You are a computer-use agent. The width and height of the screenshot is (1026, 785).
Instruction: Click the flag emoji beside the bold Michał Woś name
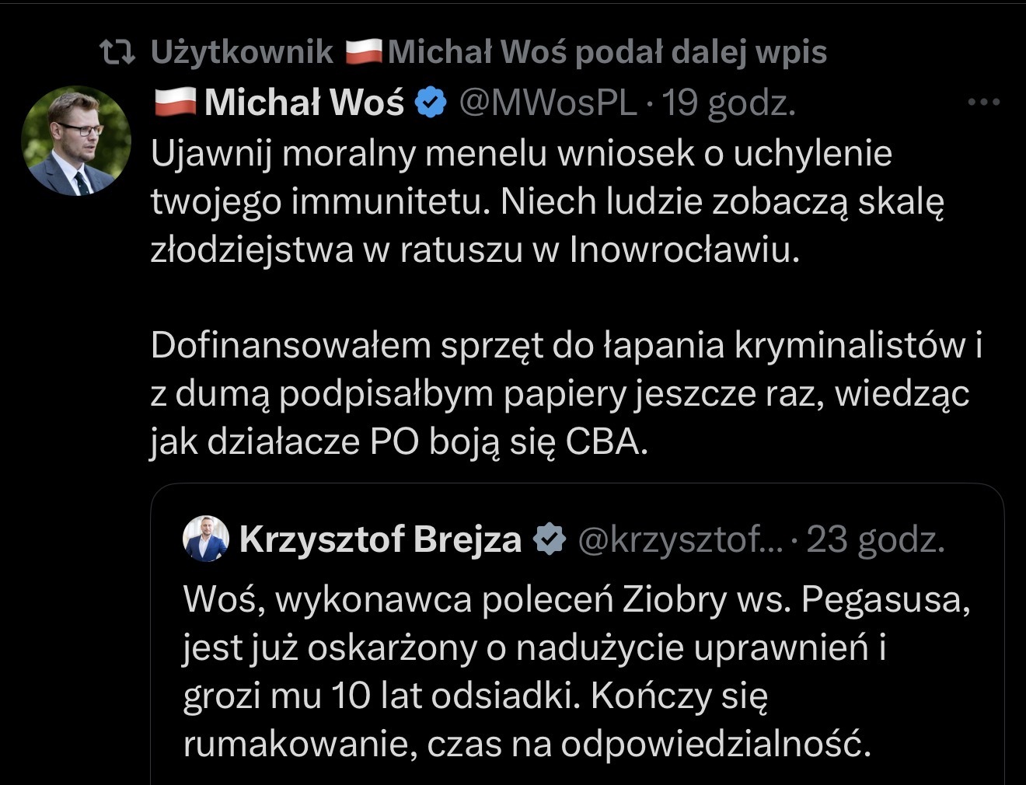(x=175, y=103)
